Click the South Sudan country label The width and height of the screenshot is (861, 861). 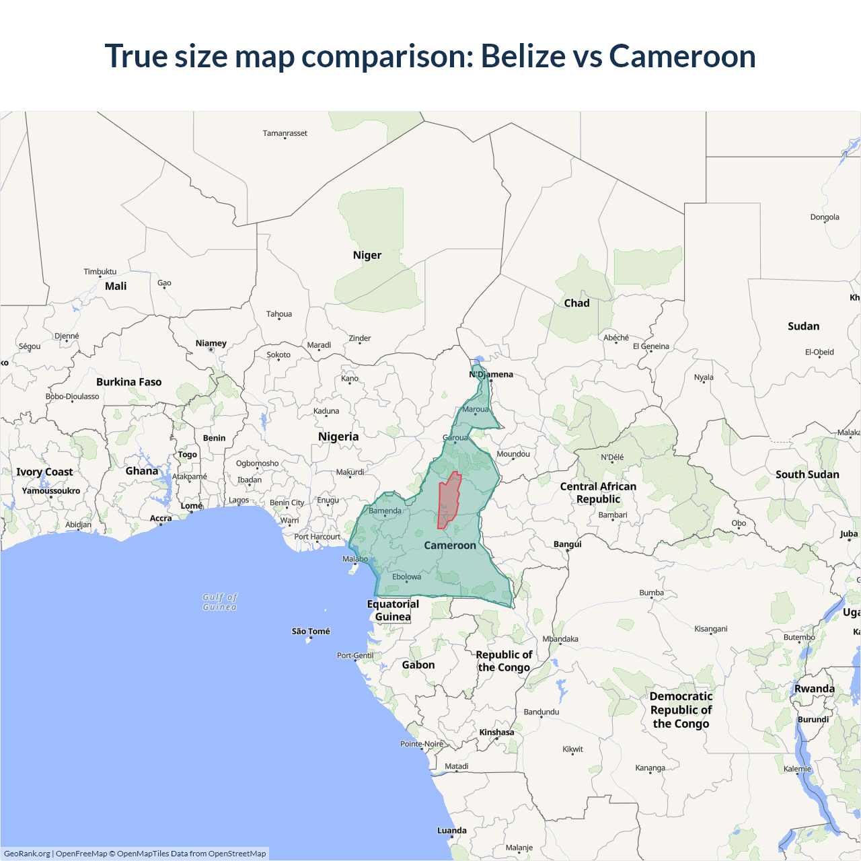pos(807,474)
